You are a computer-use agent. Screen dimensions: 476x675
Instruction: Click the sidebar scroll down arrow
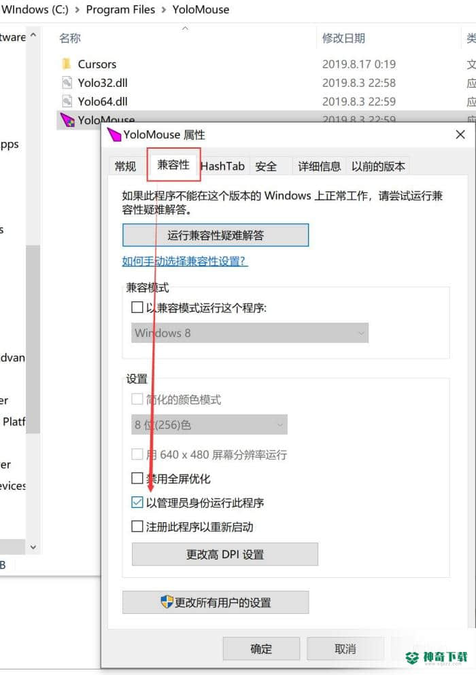point(33,547)
